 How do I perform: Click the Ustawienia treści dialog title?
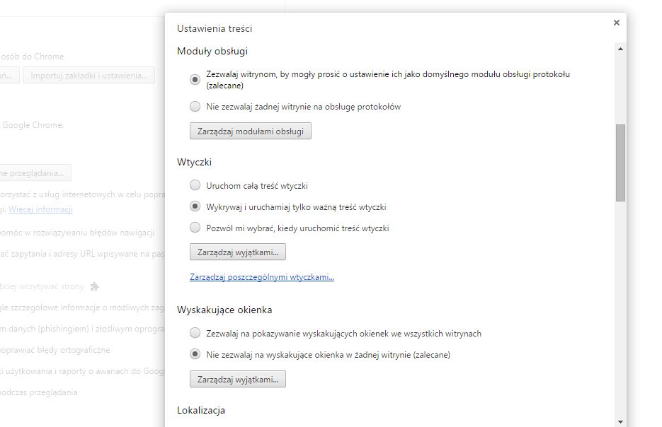[x=215, y=28]
